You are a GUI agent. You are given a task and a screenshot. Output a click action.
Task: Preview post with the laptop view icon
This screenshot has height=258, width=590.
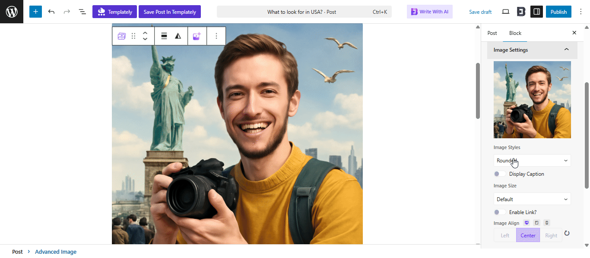tap(505, 12)
